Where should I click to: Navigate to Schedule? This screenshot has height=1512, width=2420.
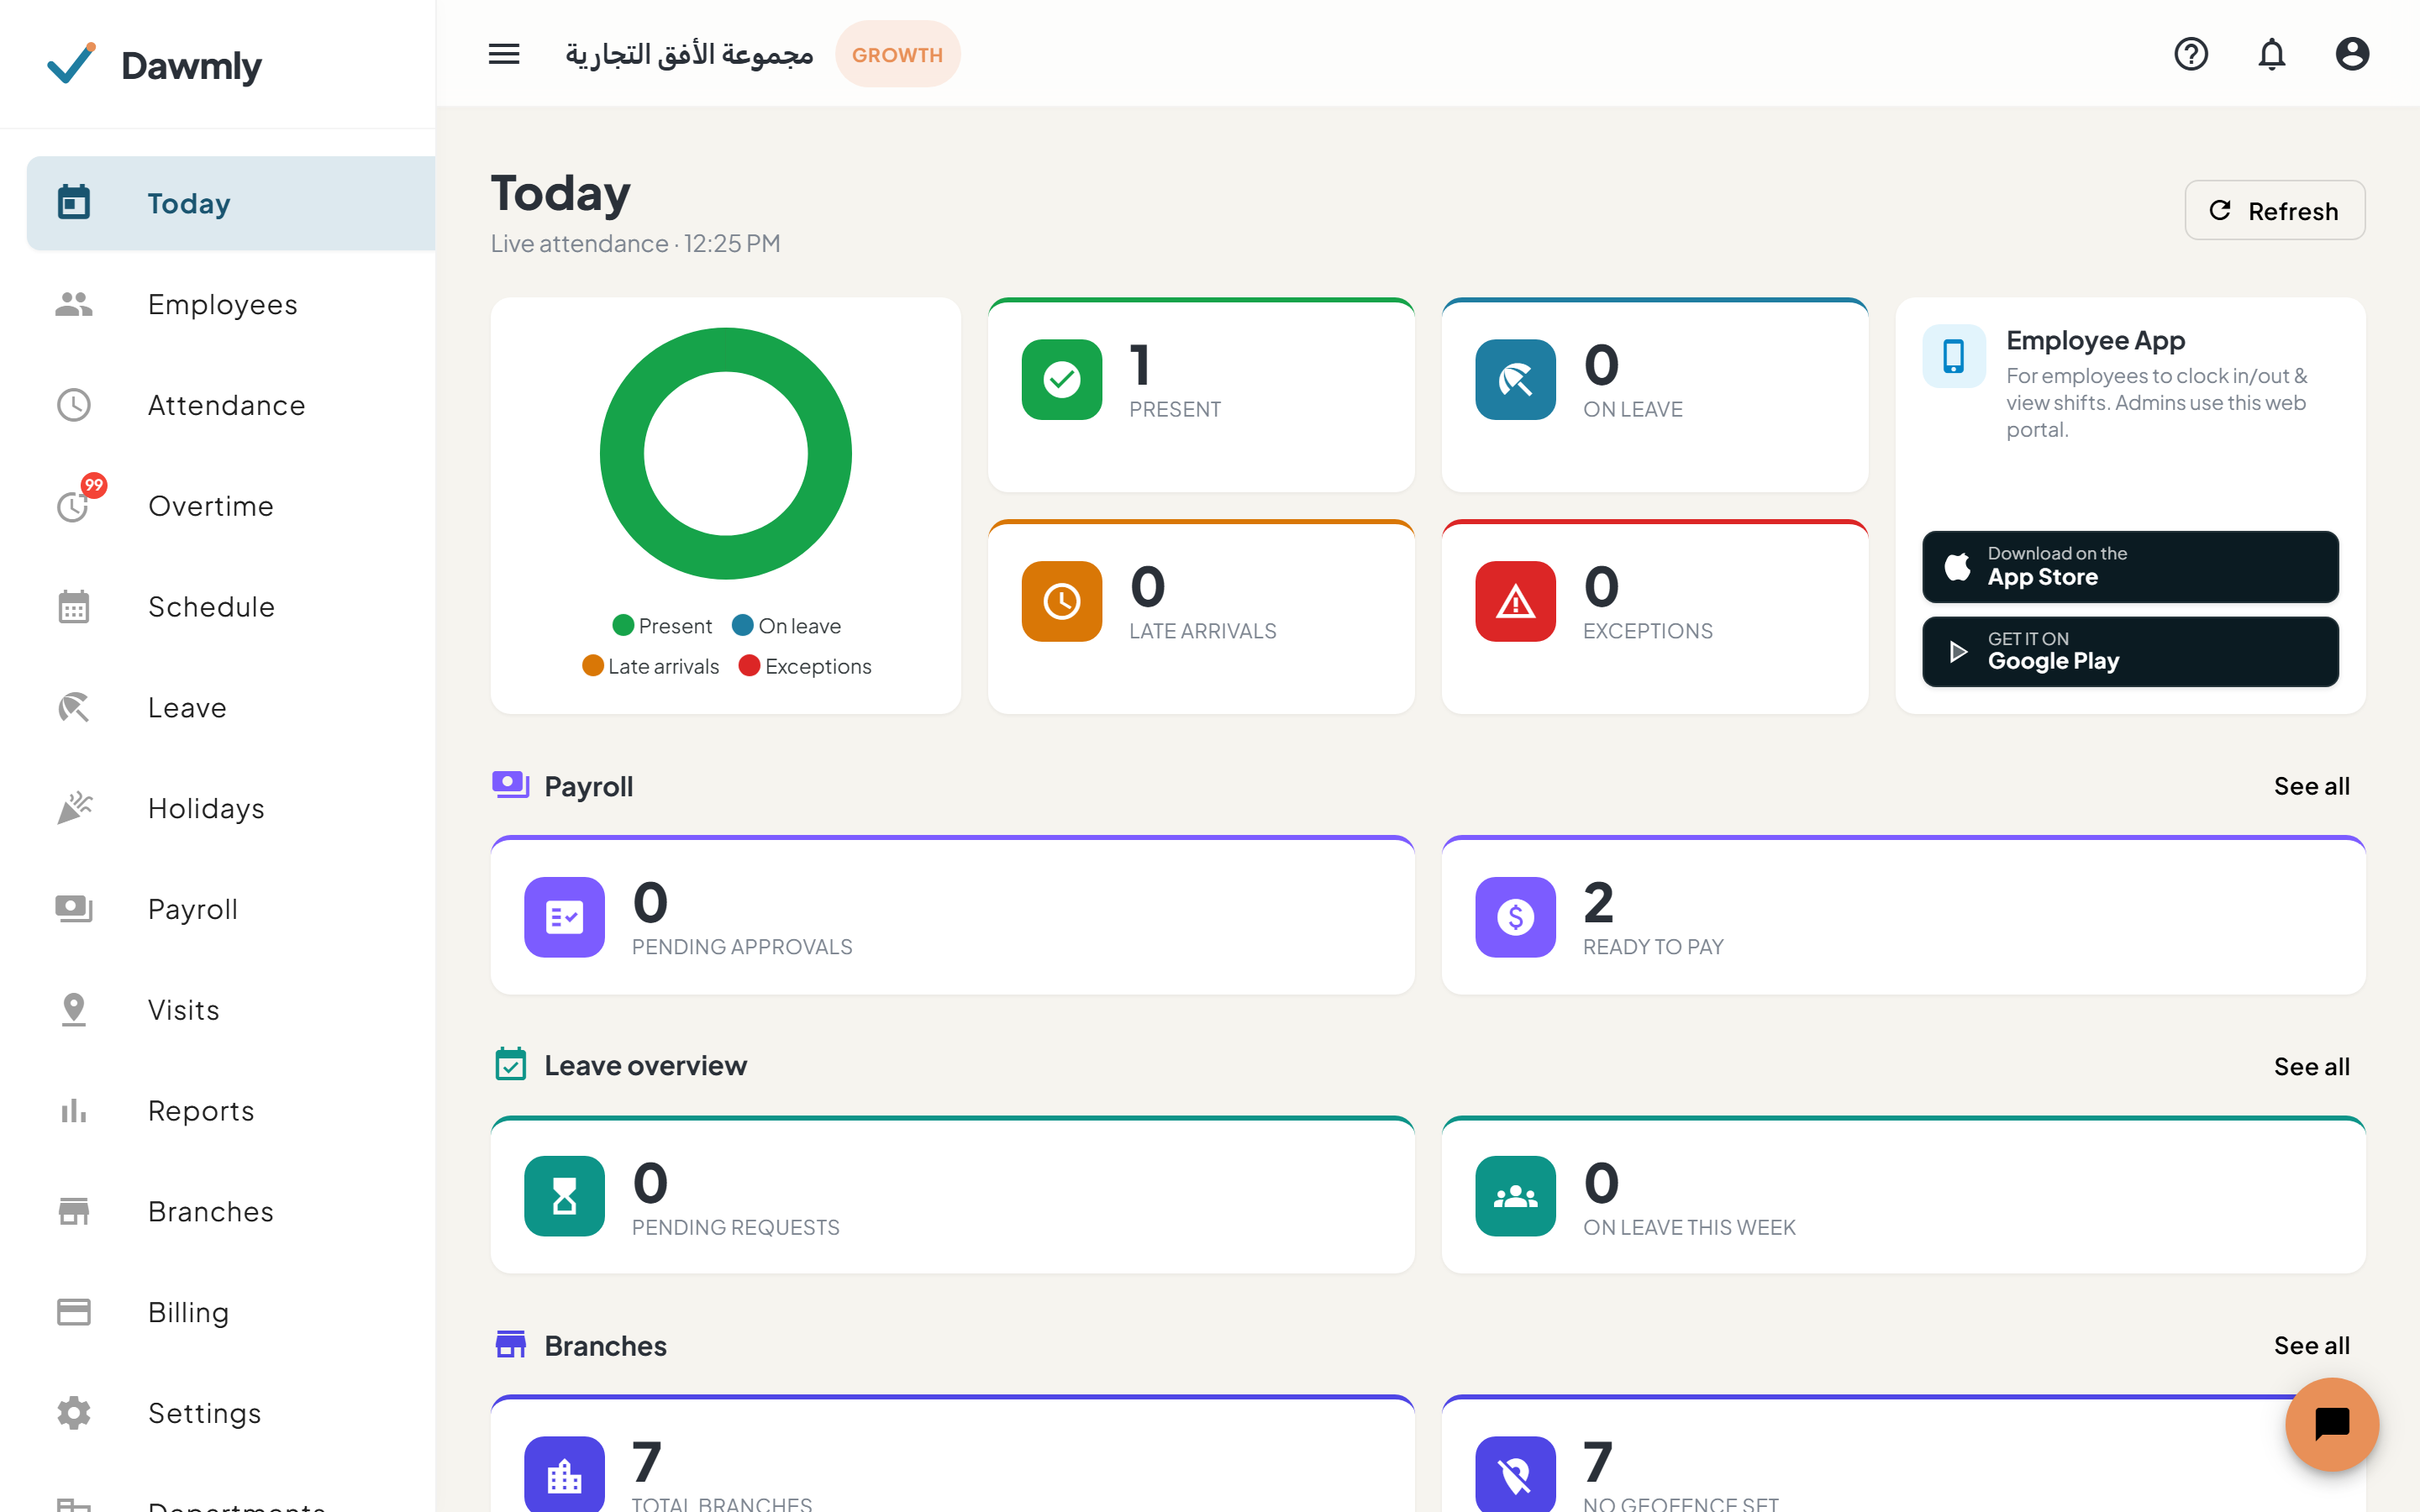tap(231, 607)
